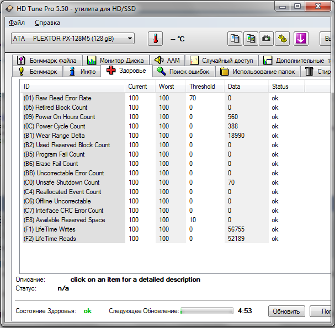Open the PLEXTOR PX-128M5 drive dropdown
The image size is (335, 328).
73,39
